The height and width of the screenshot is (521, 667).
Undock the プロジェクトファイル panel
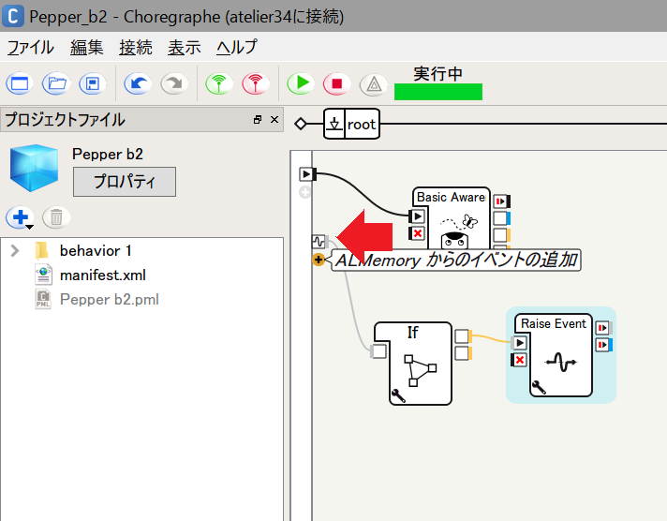[258, 120]
